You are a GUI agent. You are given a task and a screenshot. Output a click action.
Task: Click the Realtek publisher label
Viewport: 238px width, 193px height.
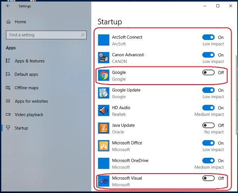(x=119, y=114)
